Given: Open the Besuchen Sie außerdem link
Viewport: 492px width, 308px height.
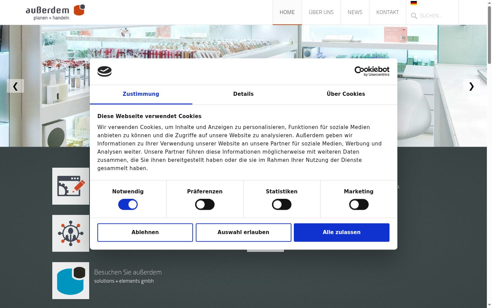Looking at the screenshot, I should click(x=128, y=272).
